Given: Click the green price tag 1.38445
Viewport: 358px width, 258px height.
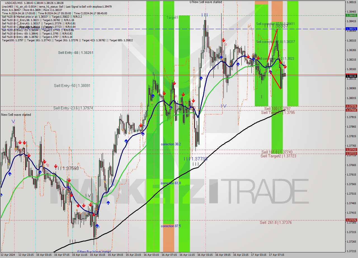Looking at the screenshot, I should click(351, 15).
